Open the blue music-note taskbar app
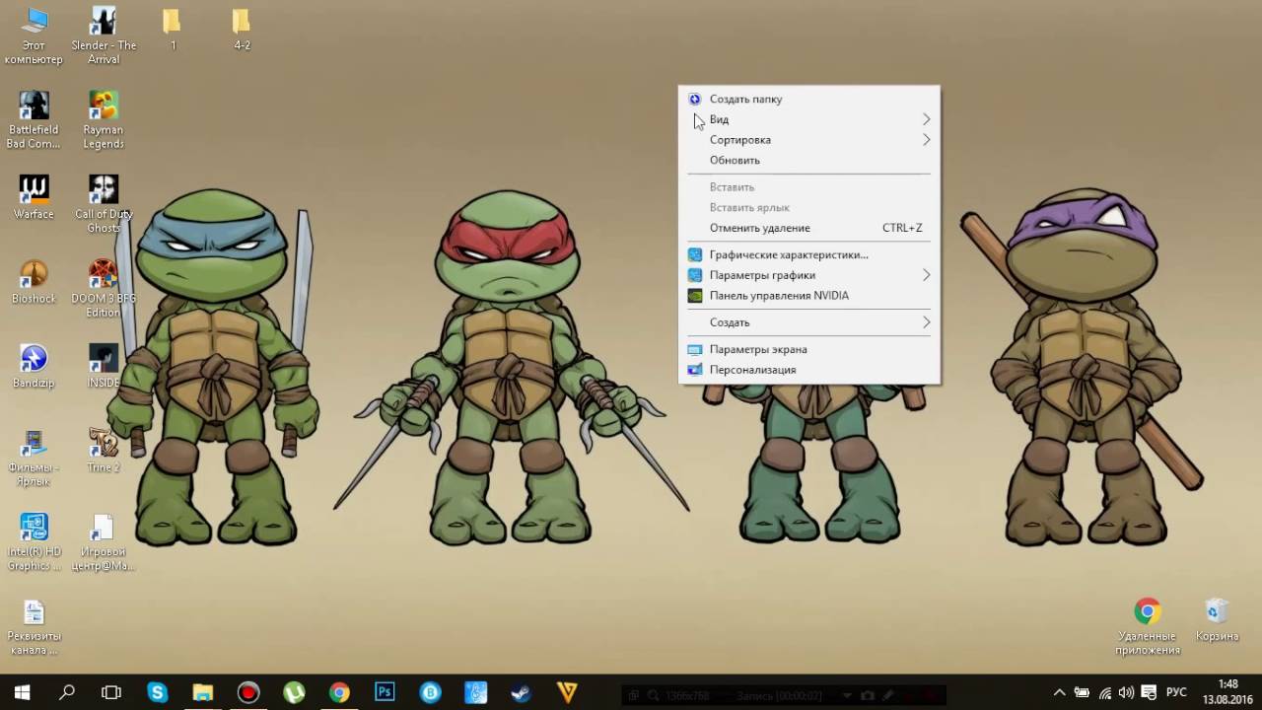This screenshot has width=1262, height=710. point(476,693)
